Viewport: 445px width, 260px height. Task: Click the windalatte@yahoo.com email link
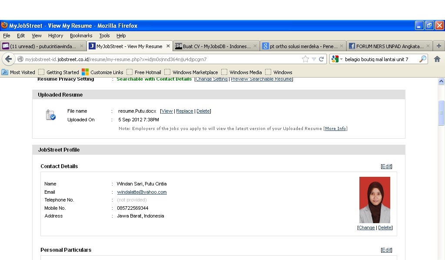142,192
